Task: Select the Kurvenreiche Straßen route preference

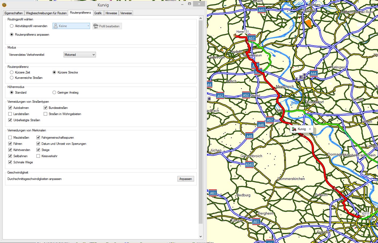Action: pyautogui.click(x=12, y=78)
